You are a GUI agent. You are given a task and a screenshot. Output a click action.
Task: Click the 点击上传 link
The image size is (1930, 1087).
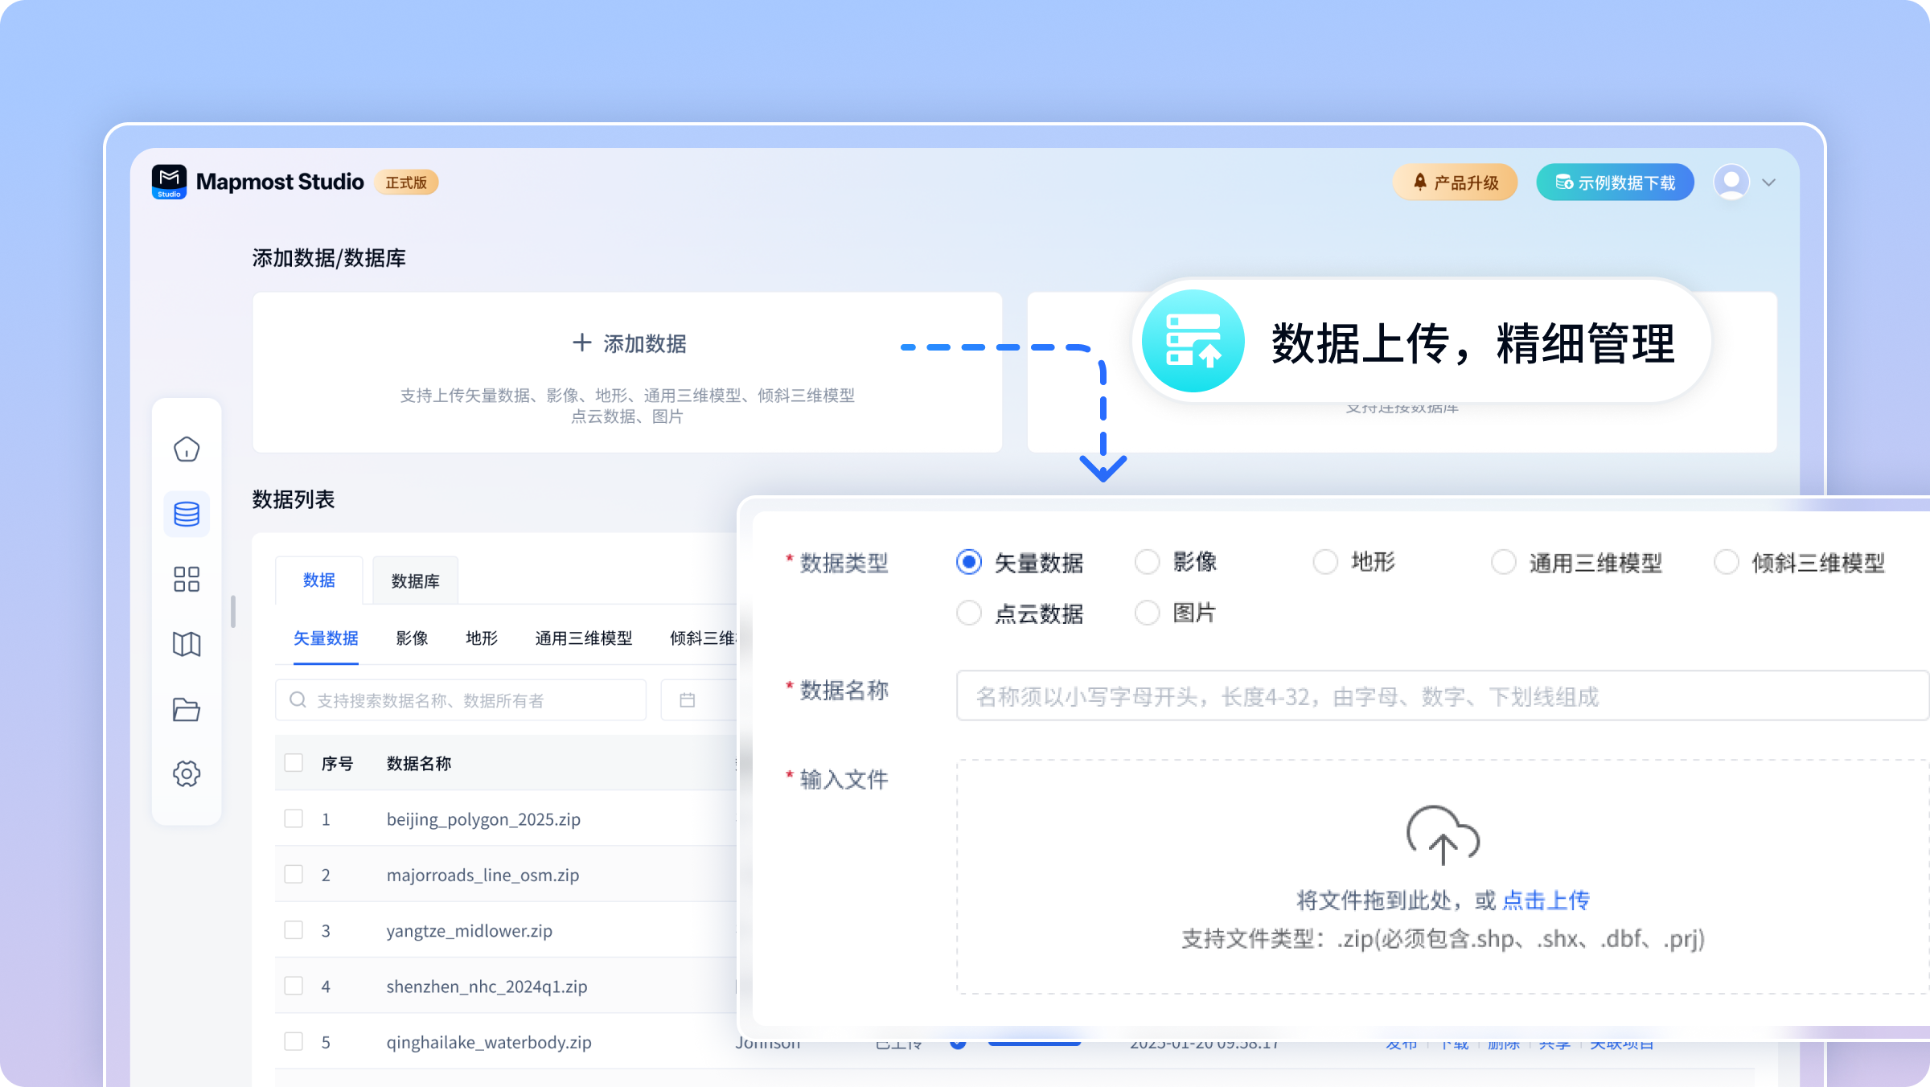[1546, 900]
